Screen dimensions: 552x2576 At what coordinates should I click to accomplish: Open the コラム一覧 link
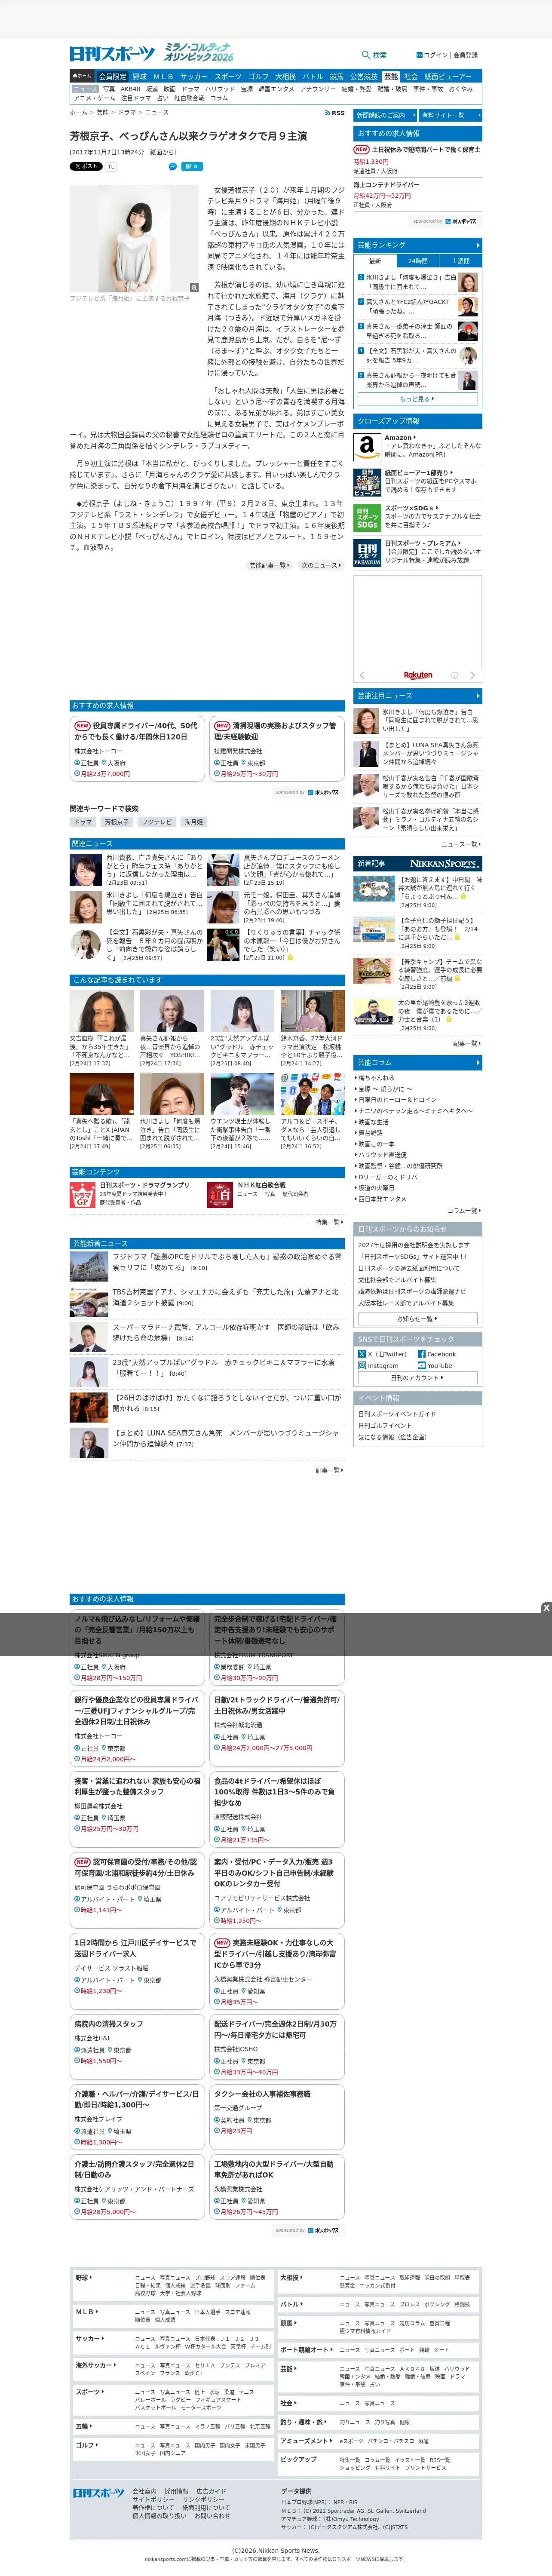point(463,1210)
